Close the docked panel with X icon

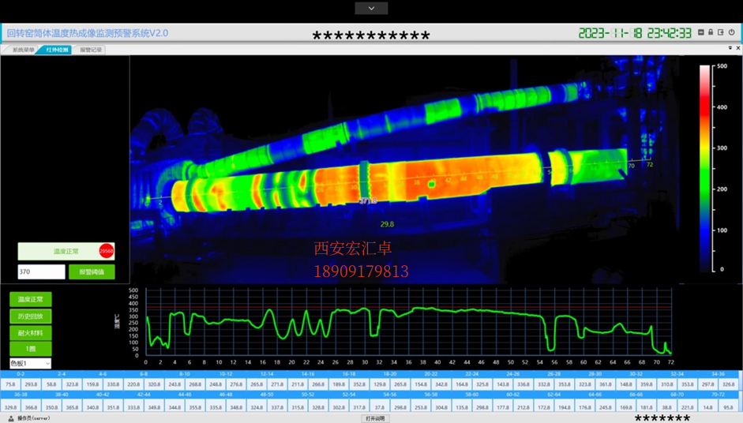(737, 48)
